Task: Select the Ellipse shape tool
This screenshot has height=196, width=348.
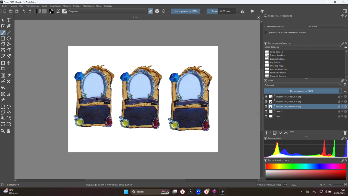Action: [x=9, y=39]
